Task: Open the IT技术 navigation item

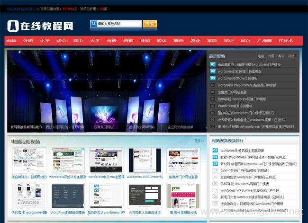Action: [x=285, y=41]
